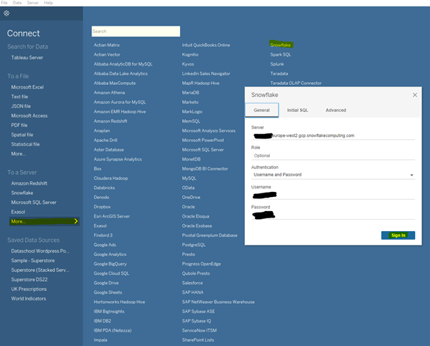Click Search for Data heading
Screen dimensions: 430x346
coord(27,46)
